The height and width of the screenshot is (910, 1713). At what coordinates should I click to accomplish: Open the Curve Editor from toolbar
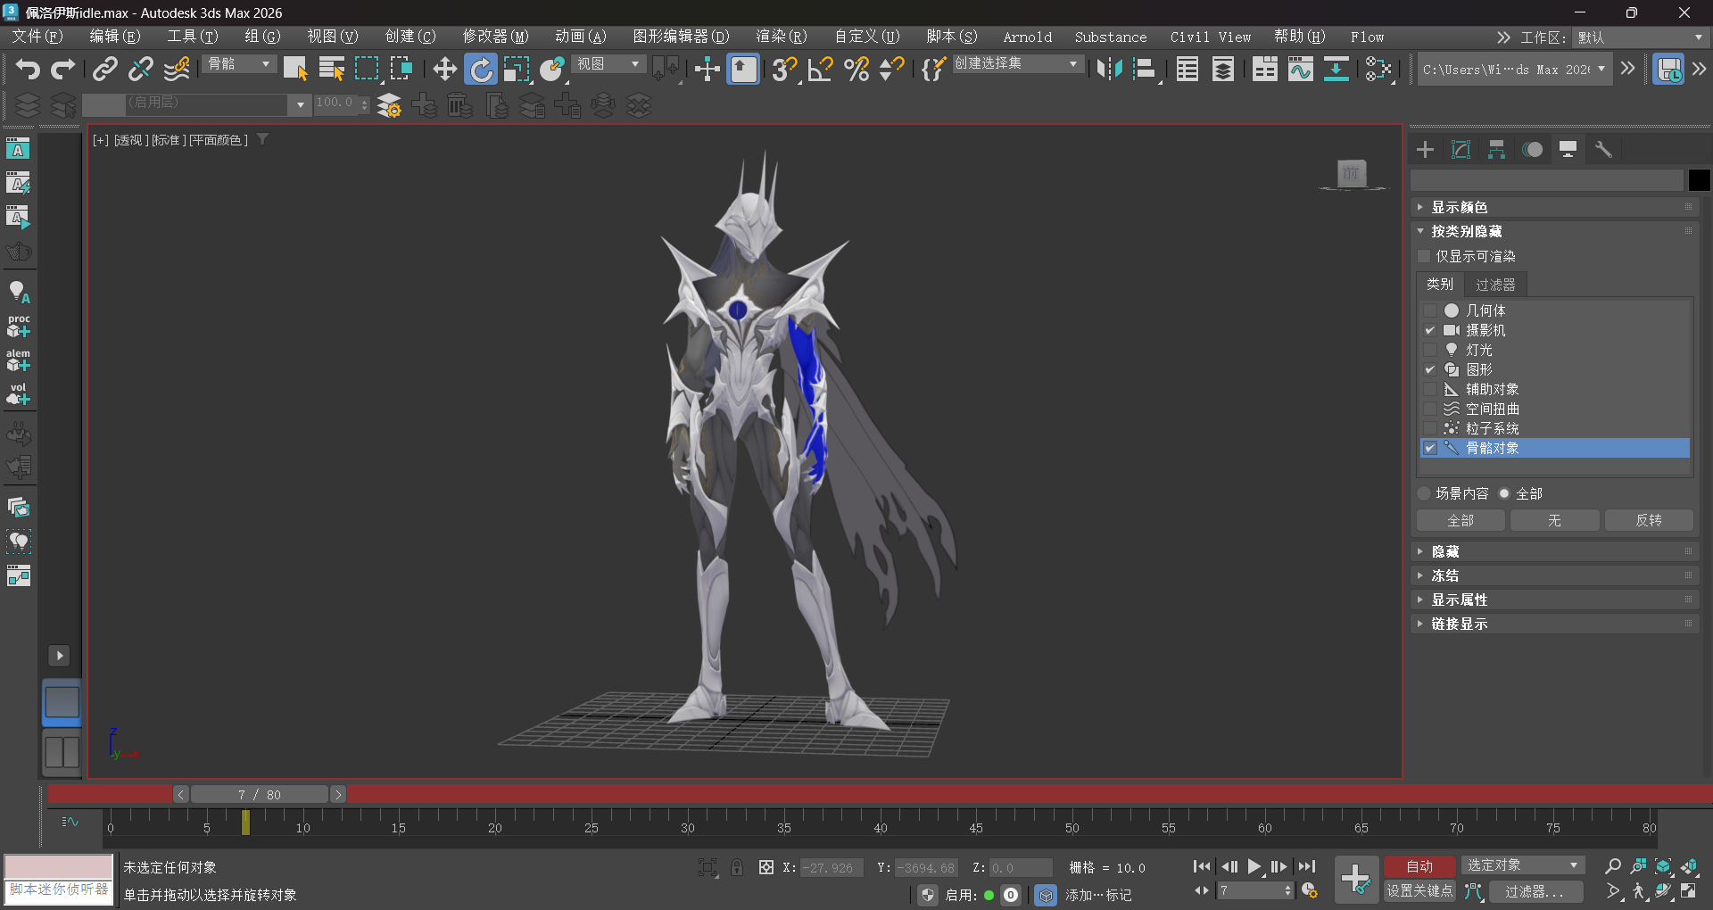point(1301,69)
